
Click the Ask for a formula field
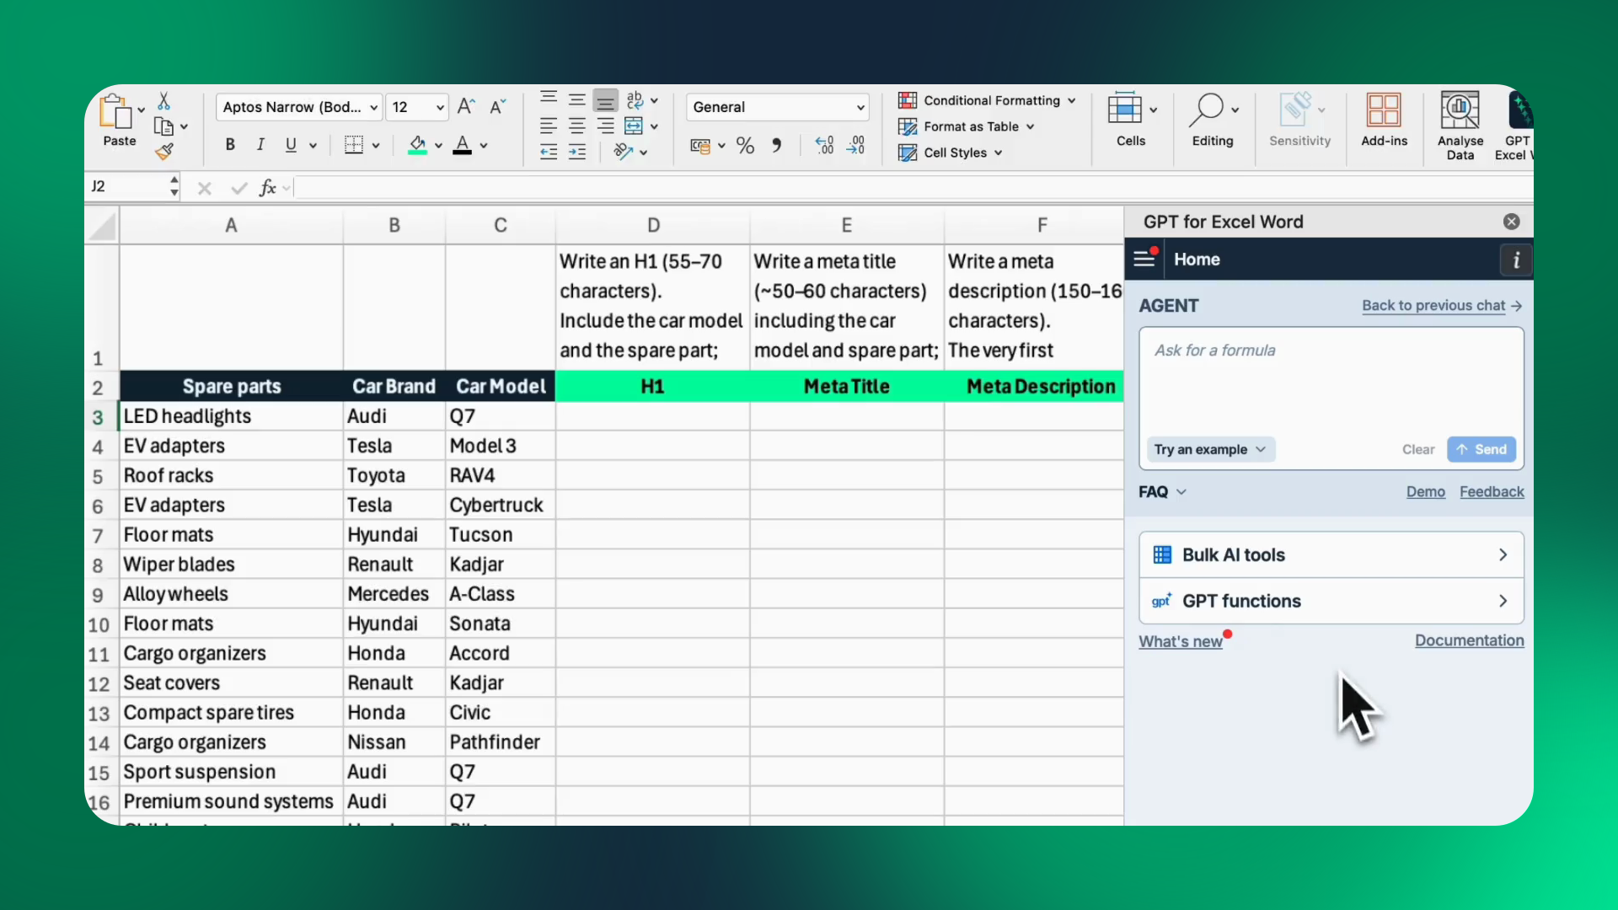(1331, 379)
